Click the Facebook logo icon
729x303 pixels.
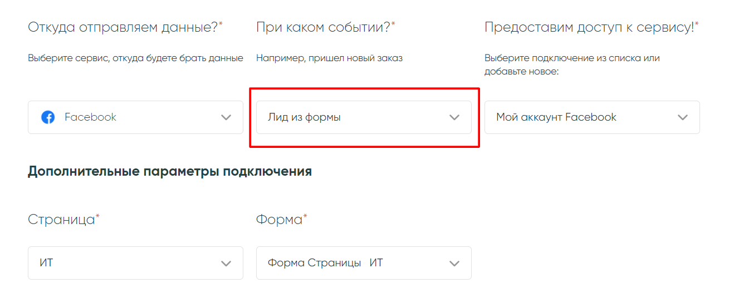(x=48, y=117)
